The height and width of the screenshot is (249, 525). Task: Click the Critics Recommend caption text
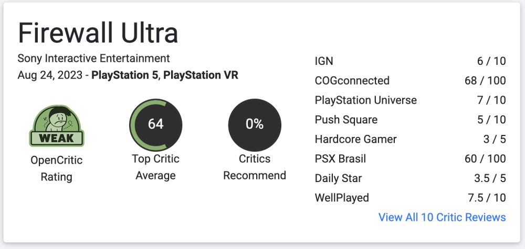pyautogui.click(x=255, y=167)
